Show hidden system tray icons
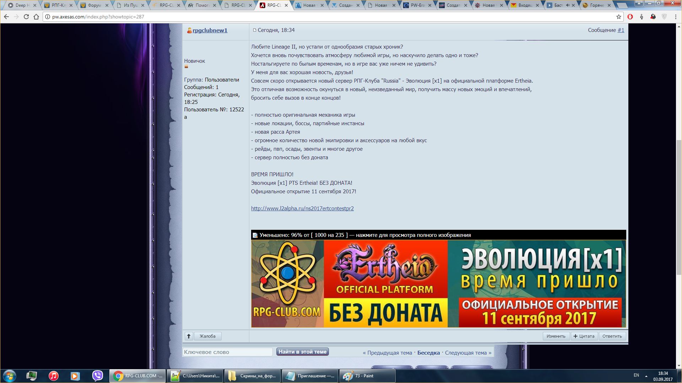The width and height of the screenshot is (682, 383). click(x=646, y=376)
